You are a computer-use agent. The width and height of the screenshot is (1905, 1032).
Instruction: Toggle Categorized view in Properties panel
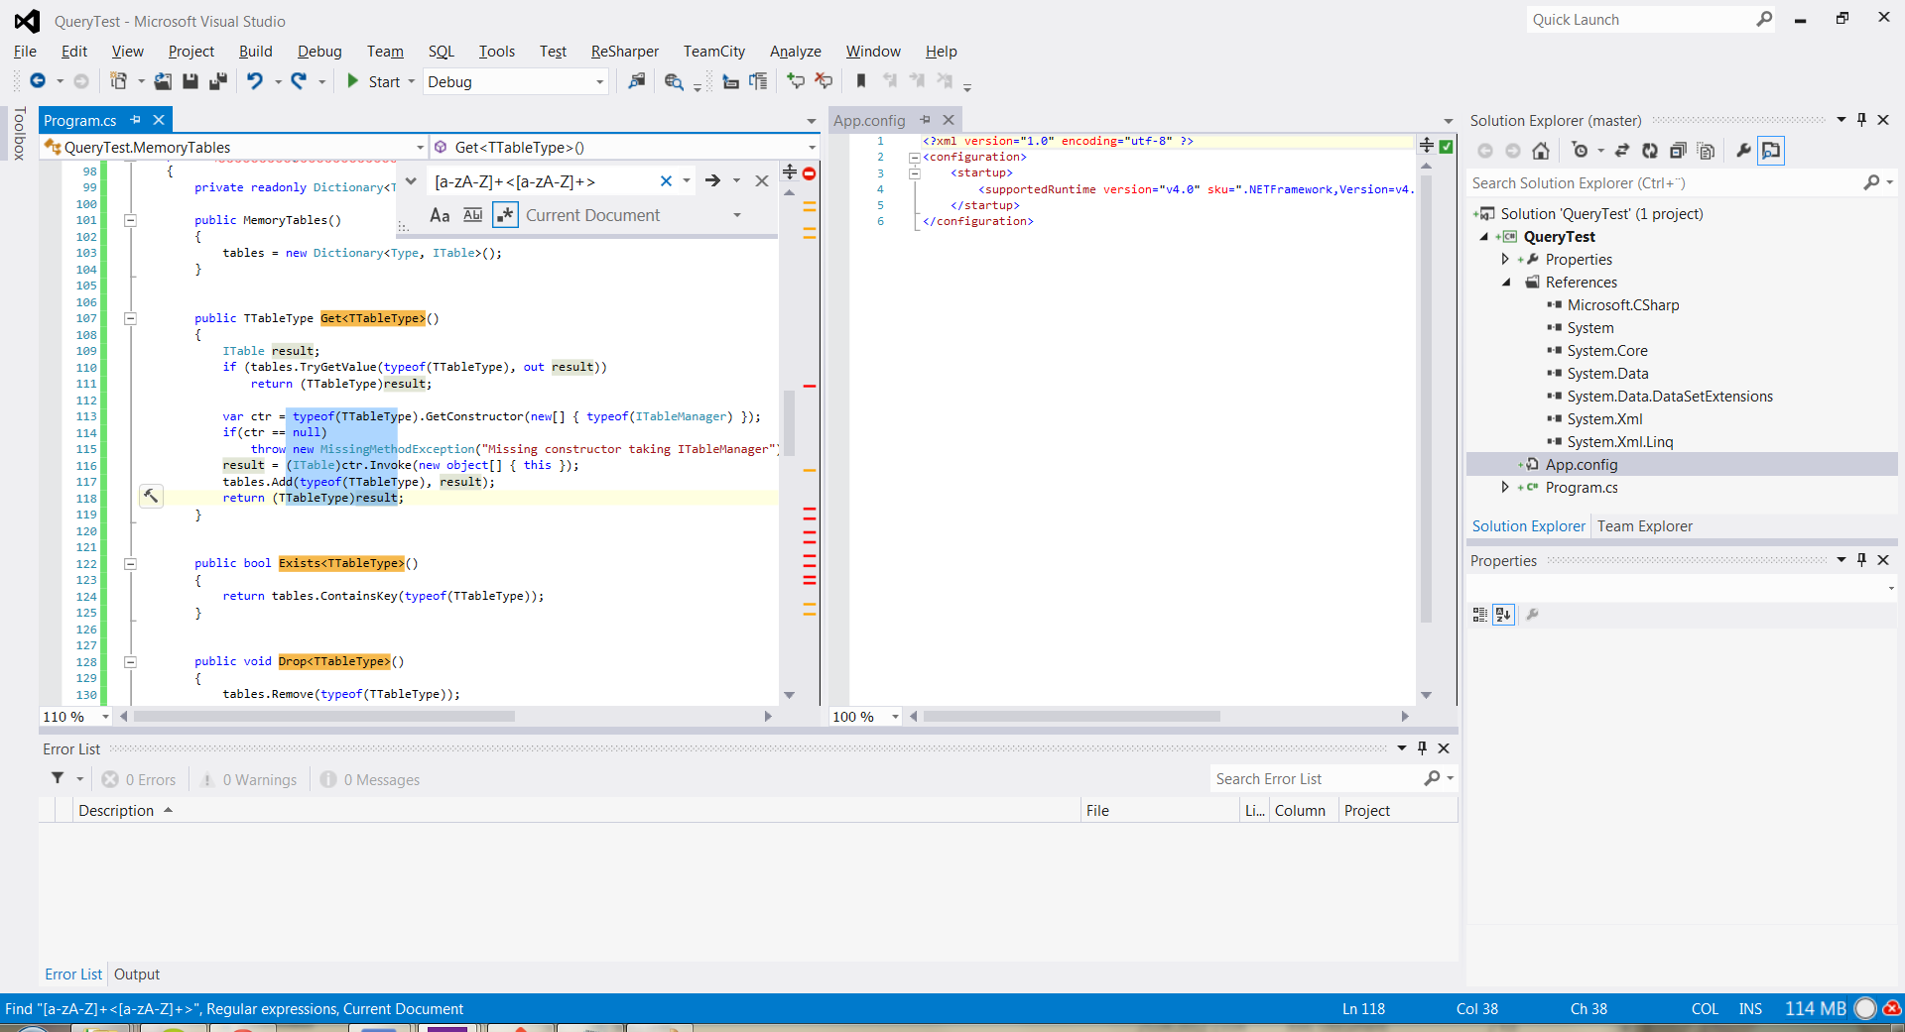pos(1479,615)
